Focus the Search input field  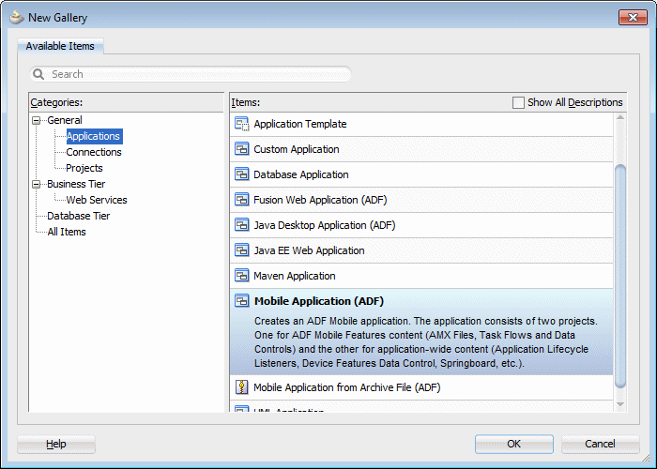click(197, 74)
